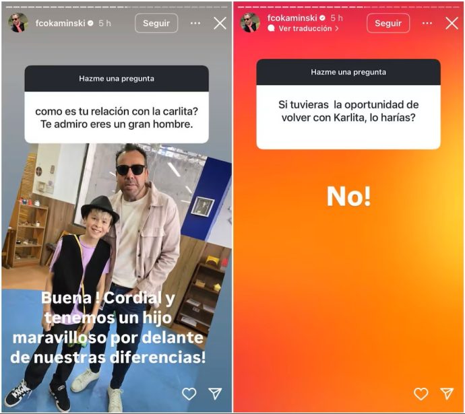Open the three-dots menu on right story
The height and width of the screenshot is (414, 465).
click(x=427, y=23)
